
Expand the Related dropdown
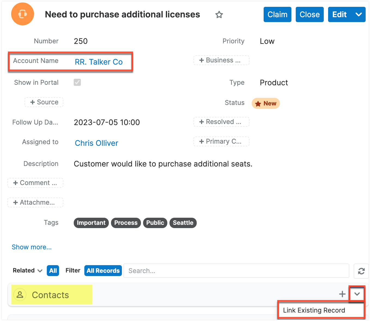click(27, 271)
